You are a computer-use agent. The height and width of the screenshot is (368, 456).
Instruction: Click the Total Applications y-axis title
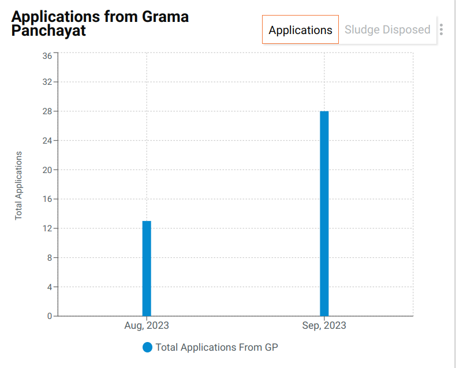18,185
